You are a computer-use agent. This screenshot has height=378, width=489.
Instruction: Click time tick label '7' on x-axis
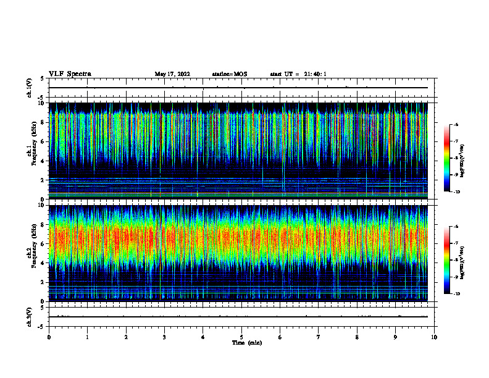[x=319, y=337]
